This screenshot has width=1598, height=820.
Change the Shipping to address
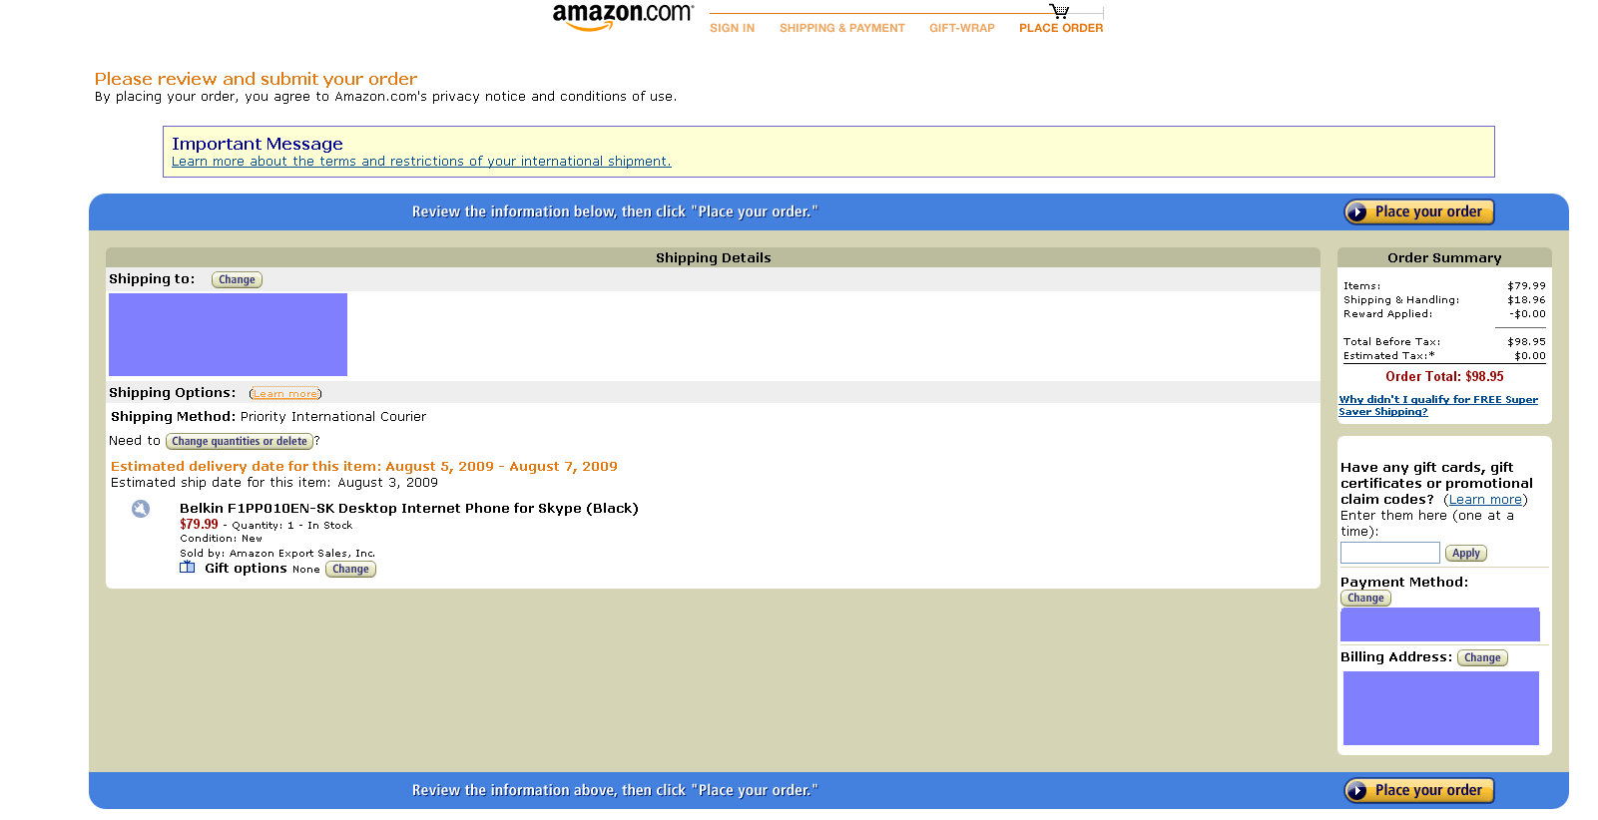[237, 279]
